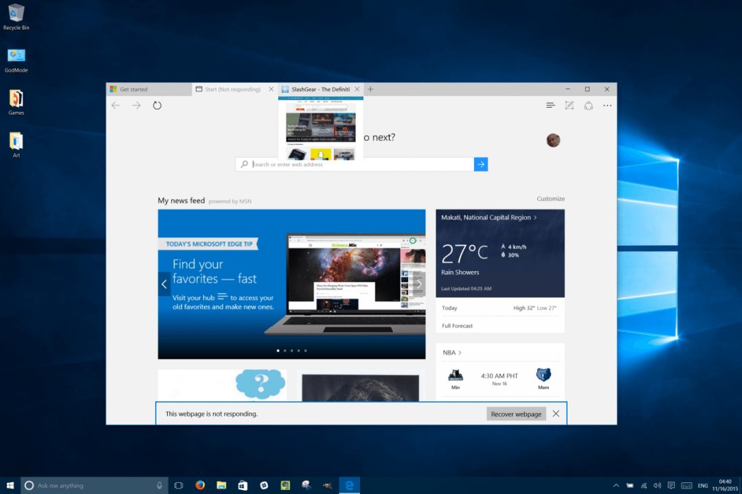This screenshot has height=494, width=742.
Task: Switch to the Get started tab
Action: (149, 89)
